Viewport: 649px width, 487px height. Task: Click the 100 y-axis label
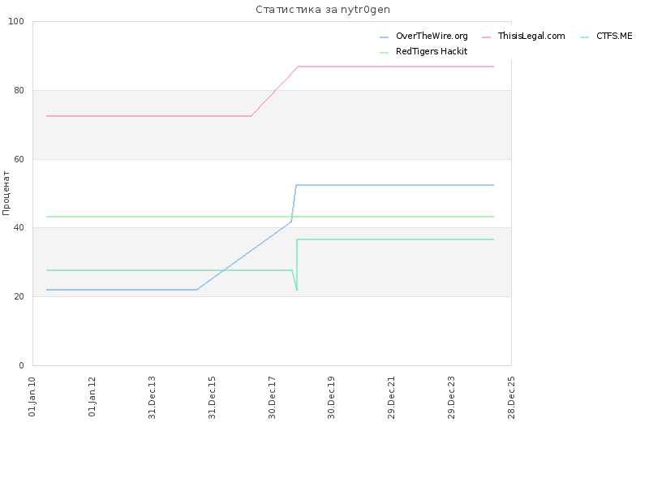pos(16,22)
